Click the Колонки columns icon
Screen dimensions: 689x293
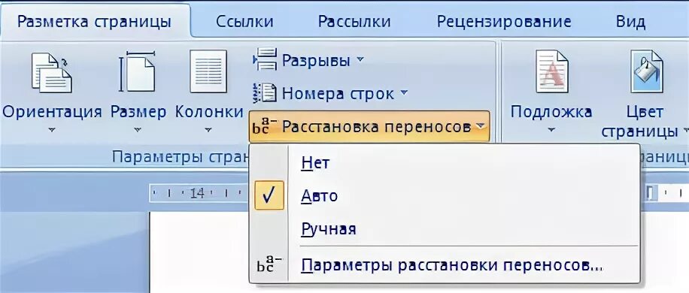(x=208, y=71)
